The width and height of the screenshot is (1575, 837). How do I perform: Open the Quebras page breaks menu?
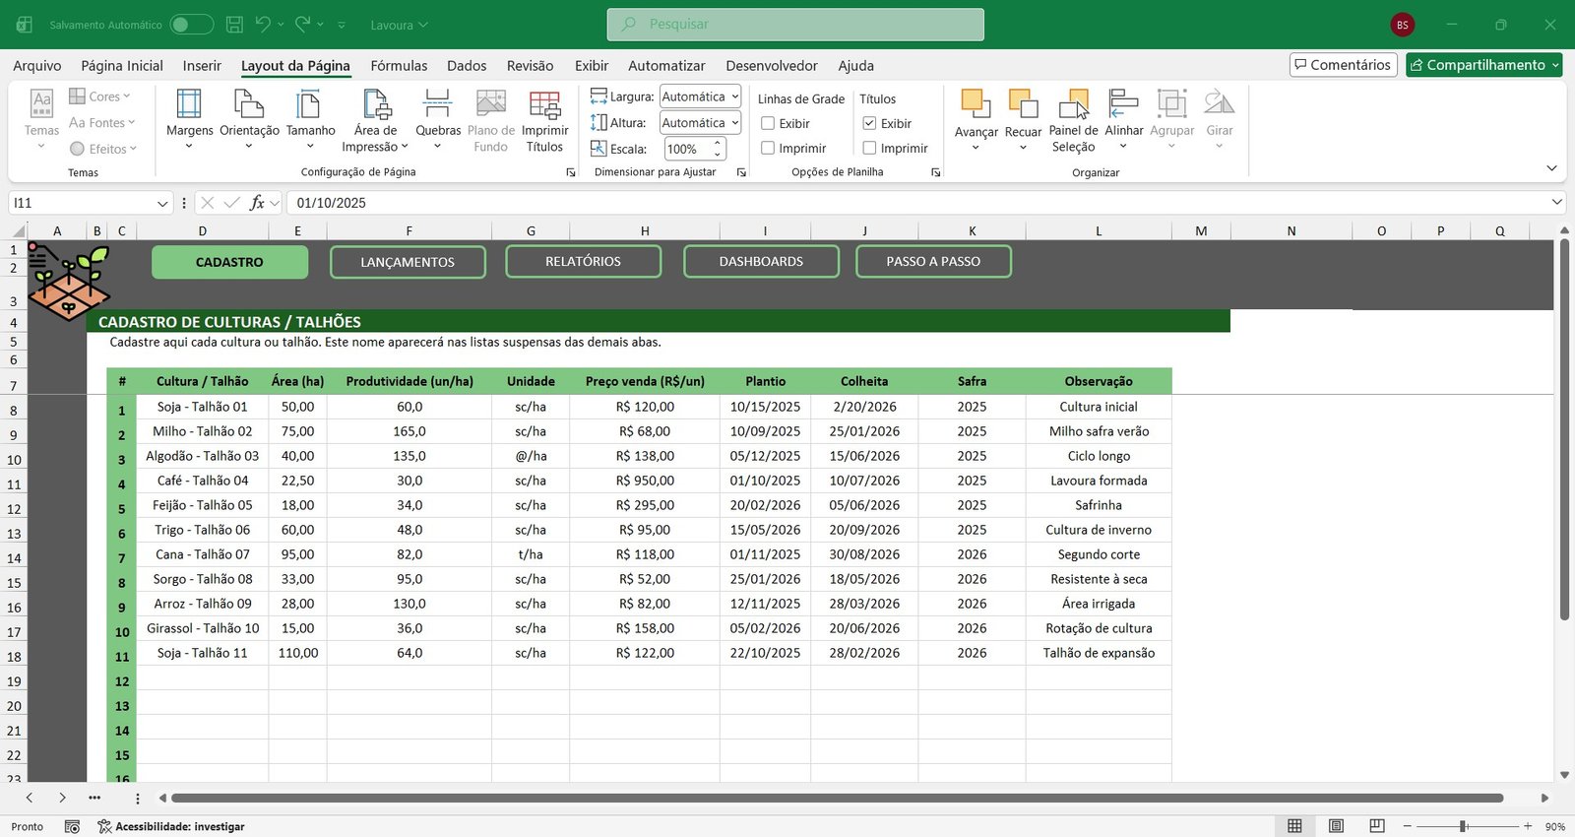click(438, 119)
